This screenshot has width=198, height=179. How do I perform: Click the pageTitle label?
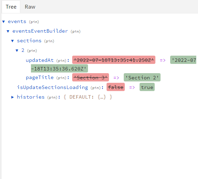click(40, 78)
